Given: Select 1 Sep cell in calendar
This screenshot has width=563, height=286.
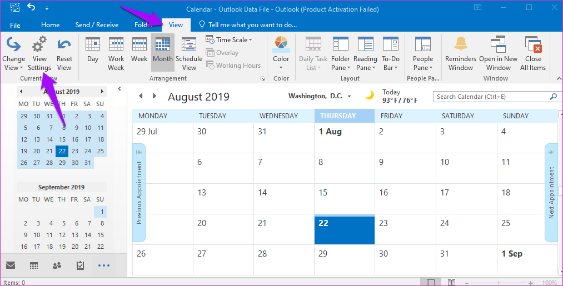Looking at the screenshot, I should point(527,260).
